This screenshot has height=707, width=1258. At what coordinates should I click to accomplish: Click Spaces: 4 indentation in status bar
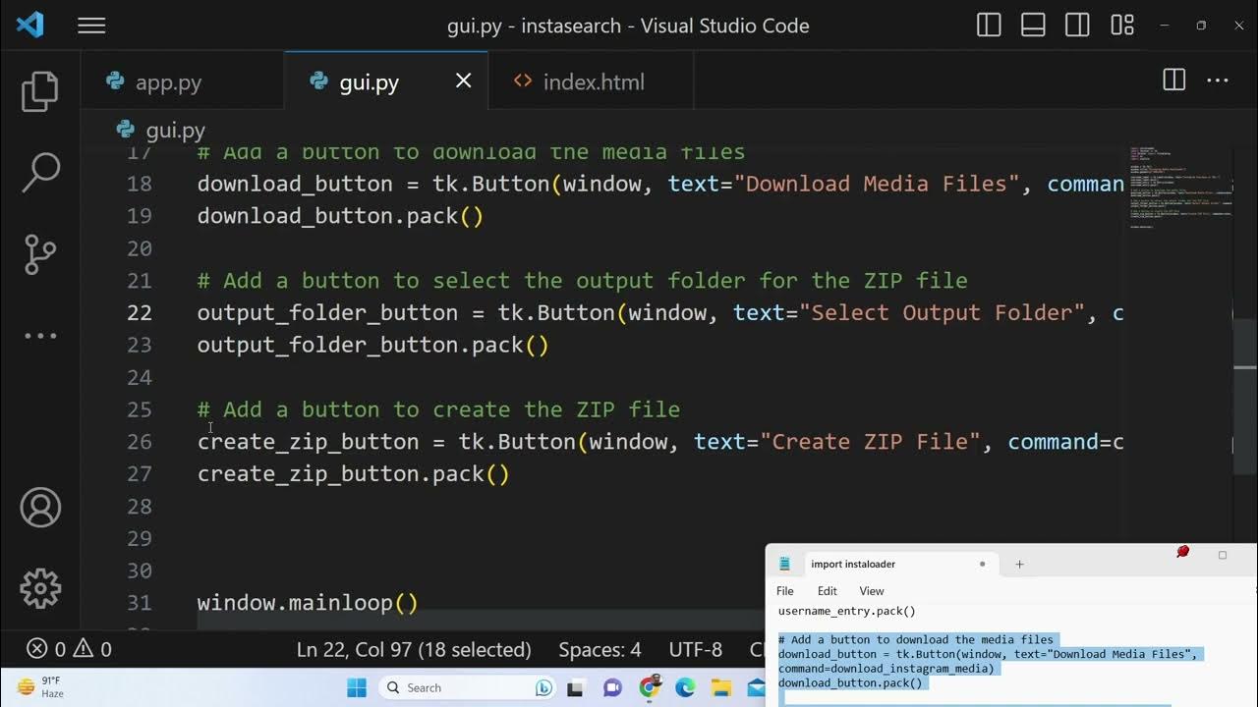(x=600, y=649)
